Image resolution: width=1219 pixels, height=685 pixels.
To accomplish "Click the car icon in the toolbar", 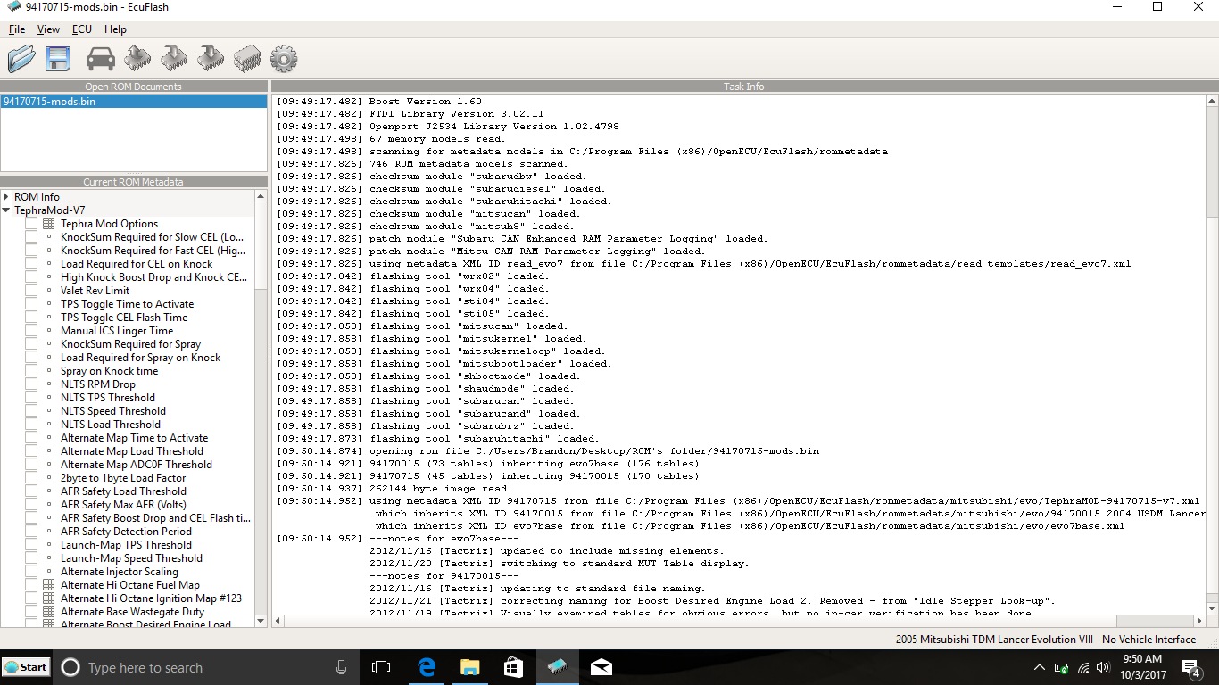I will (x=100, y=59).
